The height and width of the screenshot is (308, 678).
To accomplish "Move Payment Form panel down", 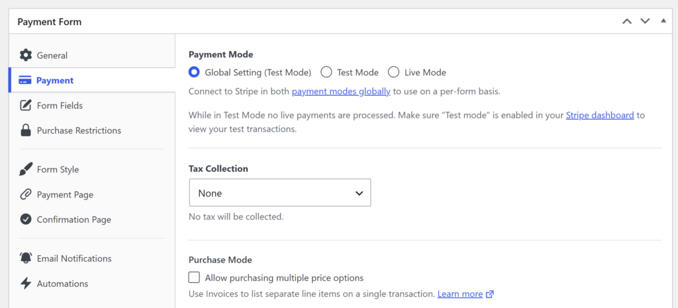I will click(x=645, y=21).
